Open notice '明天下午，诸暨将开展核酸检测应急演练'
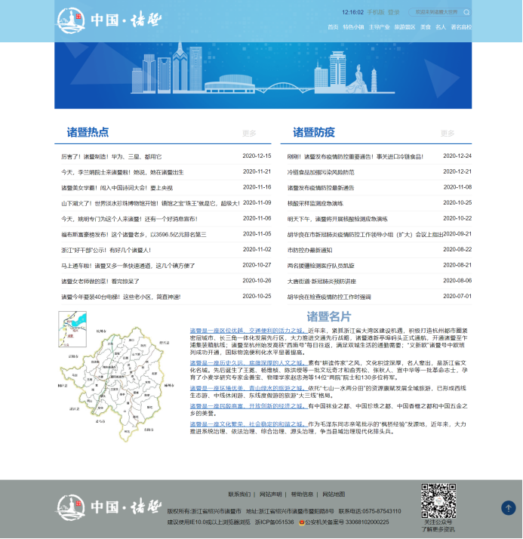Image resolution: width=523 pixels, height=539 pixels. [337, 219]
